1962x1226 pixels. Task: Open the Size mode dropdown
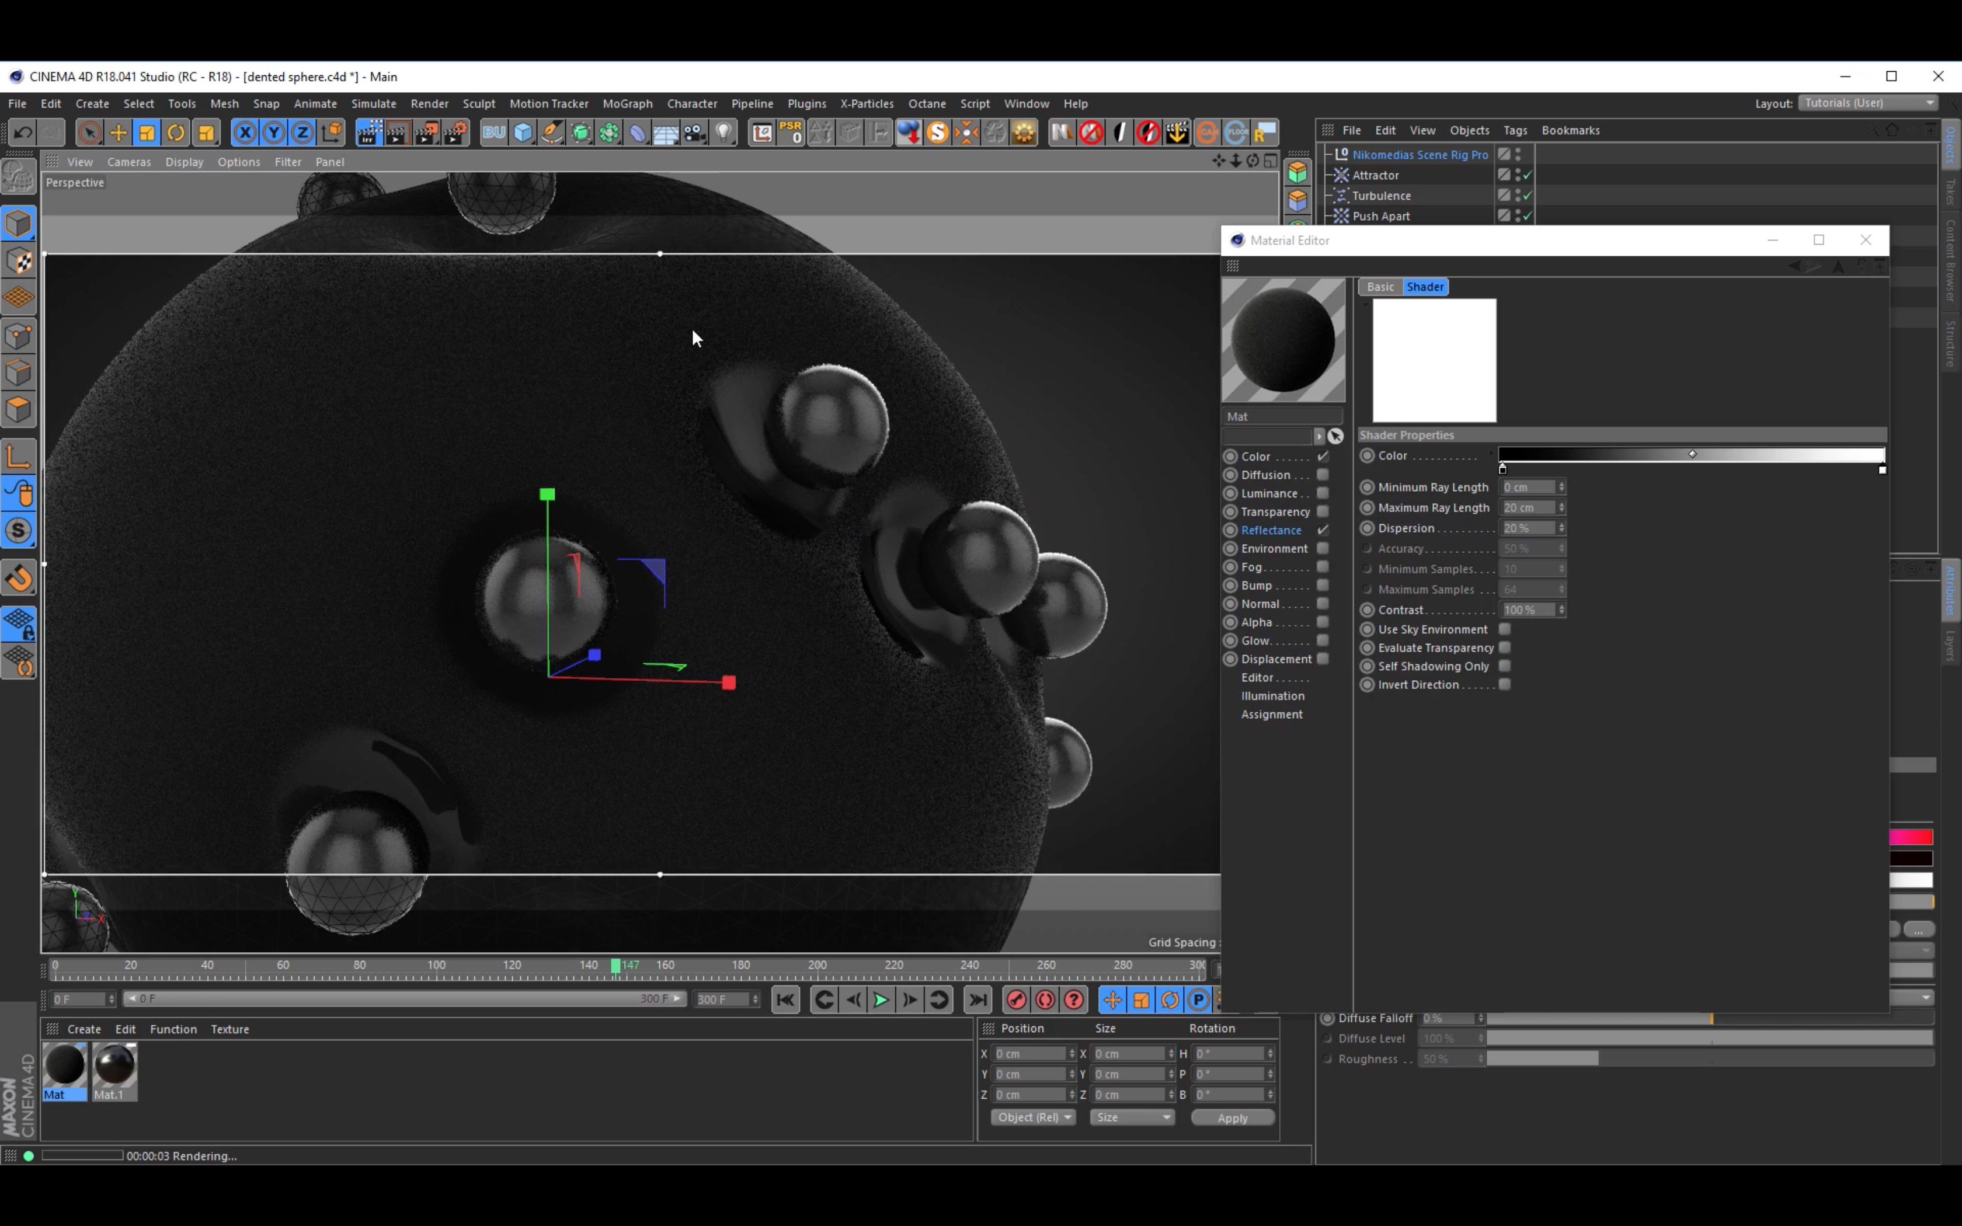pyautogui.click(x=1133, y=1117)
